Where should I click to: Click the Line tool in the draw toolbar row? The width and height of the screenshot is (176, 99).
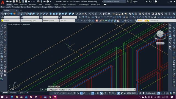point(78,21)
